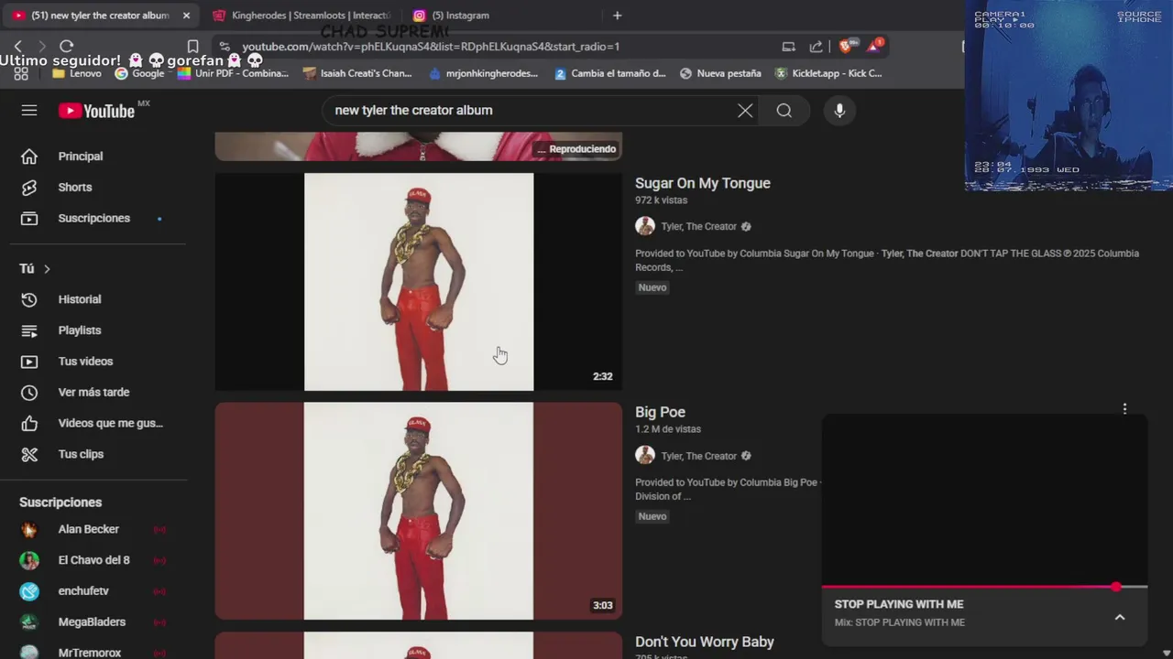
Task: Click the bookmark icon in the toolbar
Action: click(x=192, y=46)
